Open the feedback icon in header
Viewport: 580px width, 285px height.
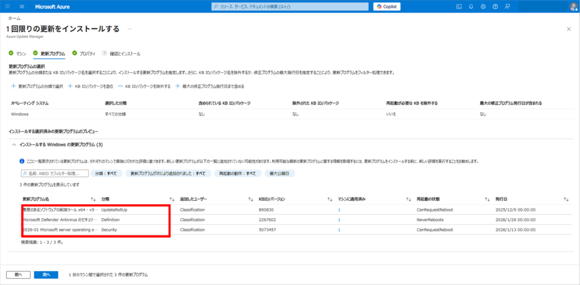tap(507, 6)
